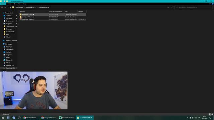214x120 pixels.
Task: Open the volume tray icon
Action: pos(196,118)
